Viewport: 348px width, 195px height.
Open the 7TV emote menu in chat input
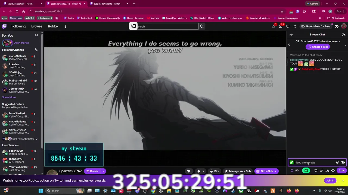pyautogui.click(x=343, y=162)
